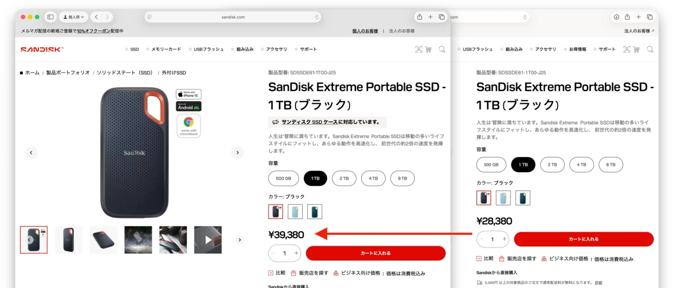
Task: Choose light blue color swatch in front window
Action: coord(295,212)
